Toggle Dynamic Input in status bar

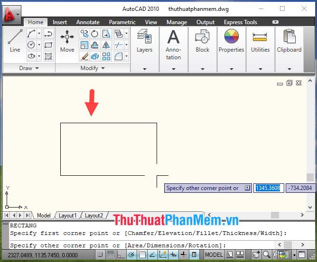[173, 254]
